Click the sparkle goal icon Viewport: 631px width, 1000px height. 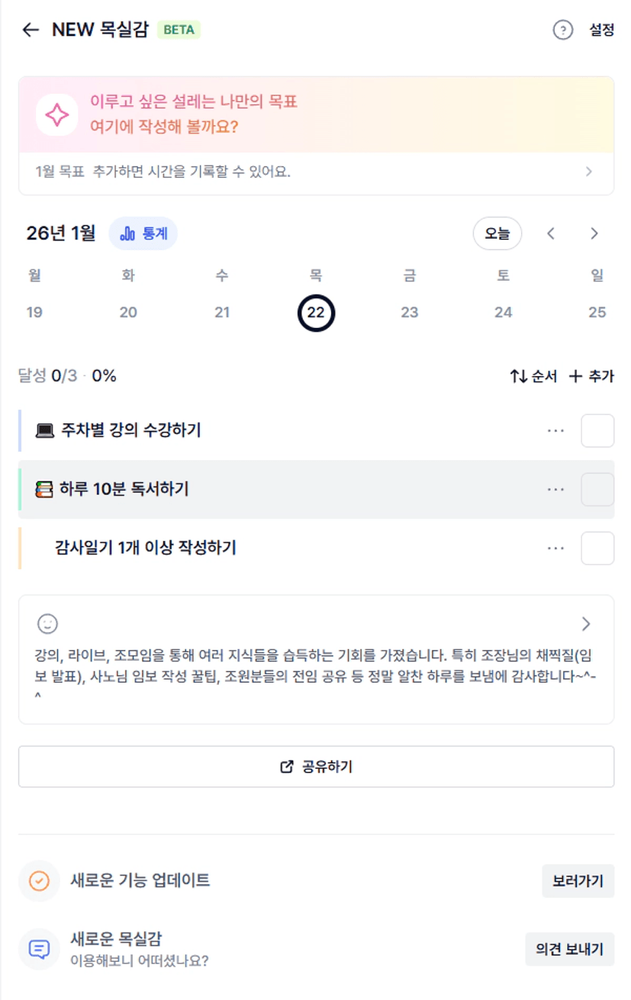pos(56,115)
